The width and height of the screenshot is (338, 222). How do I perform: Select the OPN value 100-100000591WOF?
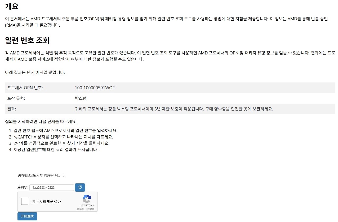click(x=95, y=88)
